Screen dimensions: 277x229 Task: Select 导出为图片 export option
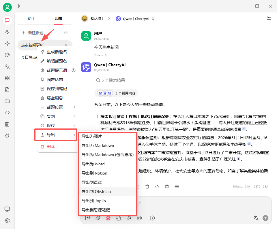(108, 136)
